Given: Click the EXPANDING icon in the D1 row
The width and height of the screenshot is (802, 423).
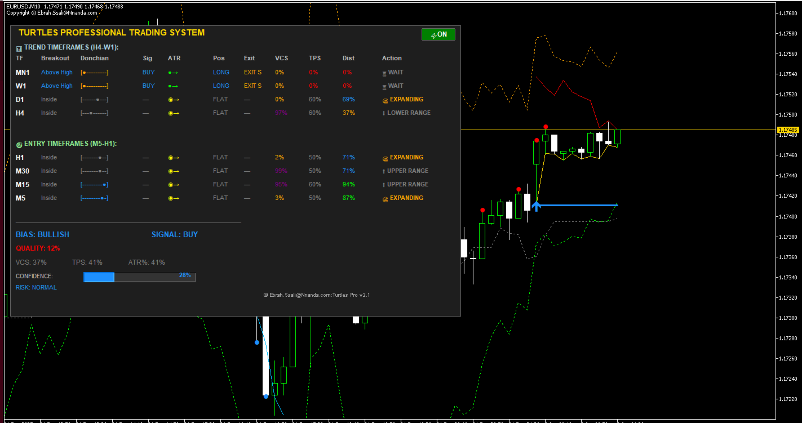Looking at the screenshot, I should click(385, 100).
